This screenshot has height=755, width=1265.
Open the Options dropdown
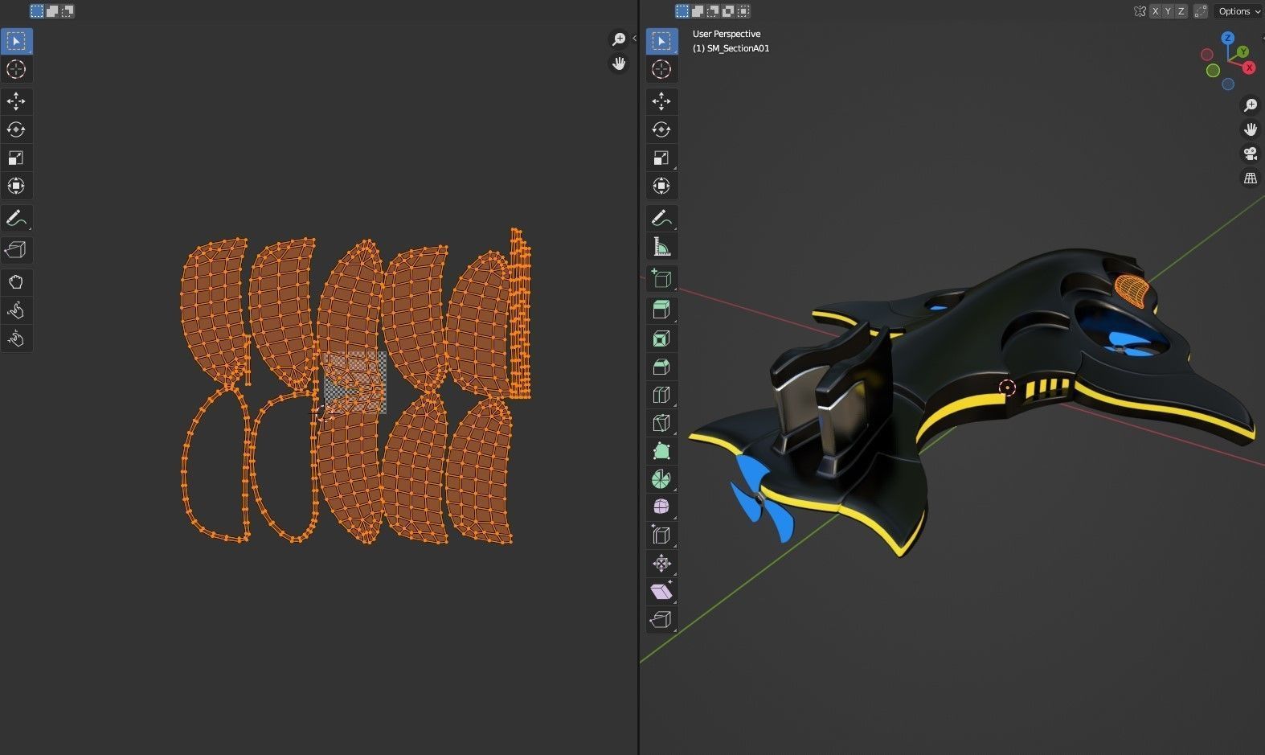1238,11
